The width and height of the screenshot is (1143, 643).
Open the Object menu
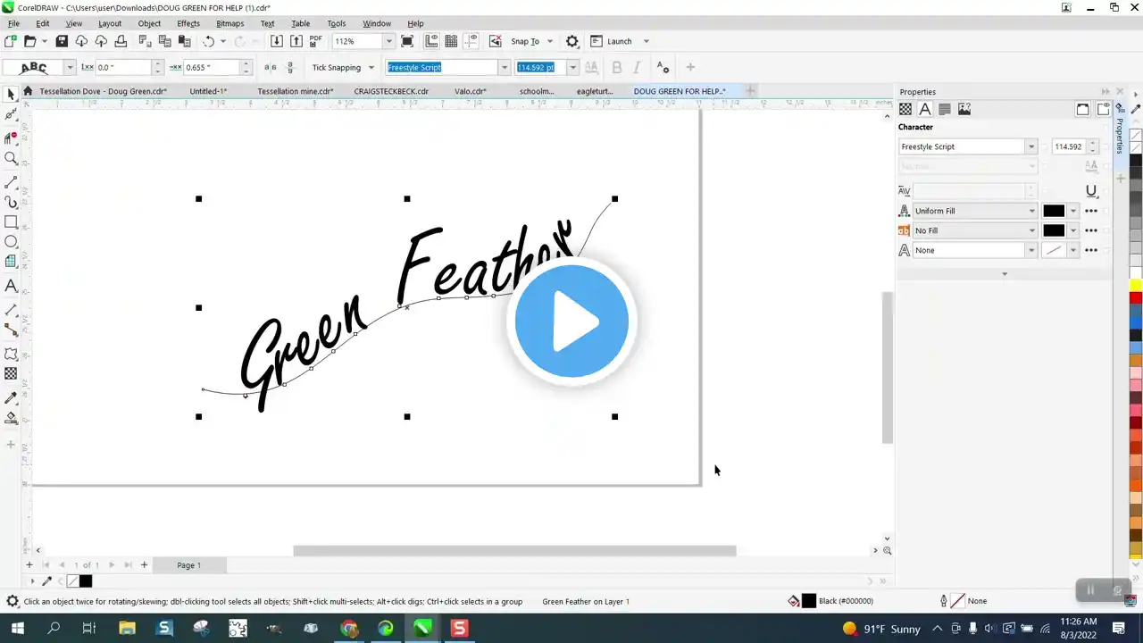point(149,23)
